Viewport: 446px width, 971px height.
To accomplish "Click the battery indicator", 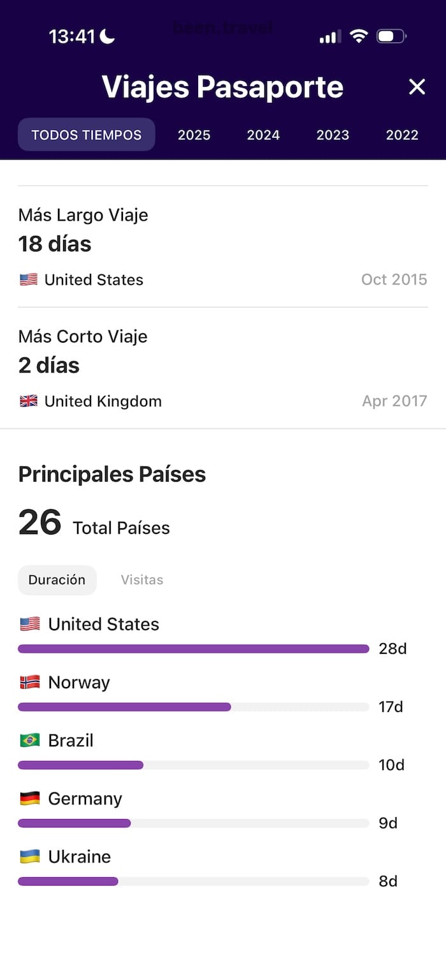I will pyautogui.click(x=391, y=36).
